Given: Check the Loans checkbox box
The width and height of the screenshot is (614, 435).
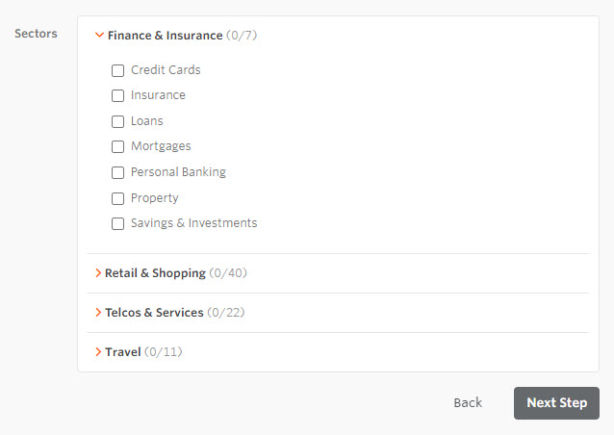Looking at the screenshot, I should [x=118, y=121].
